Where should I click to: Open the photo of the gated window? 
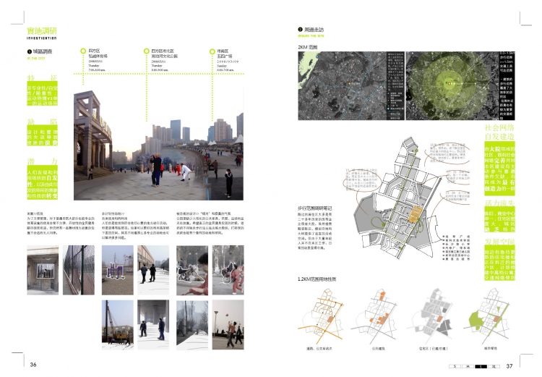(x=43, y=271)
